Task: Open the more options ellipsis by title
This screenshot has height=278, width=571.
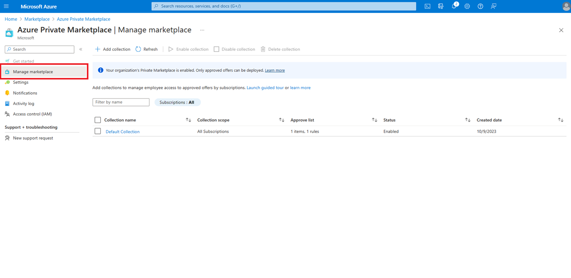Action: 202,30
